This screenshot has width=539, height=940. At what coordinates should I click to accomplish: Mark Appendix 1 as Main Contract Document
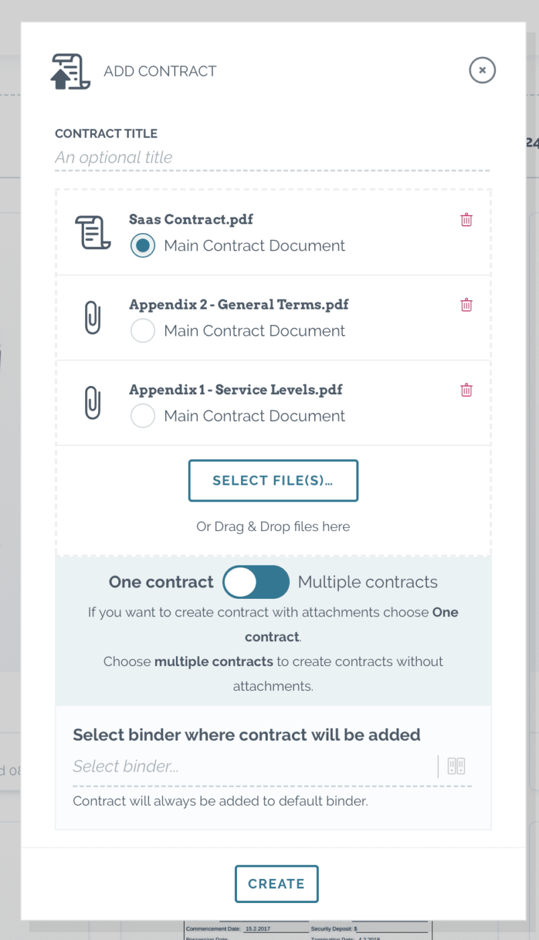(142, 416)
